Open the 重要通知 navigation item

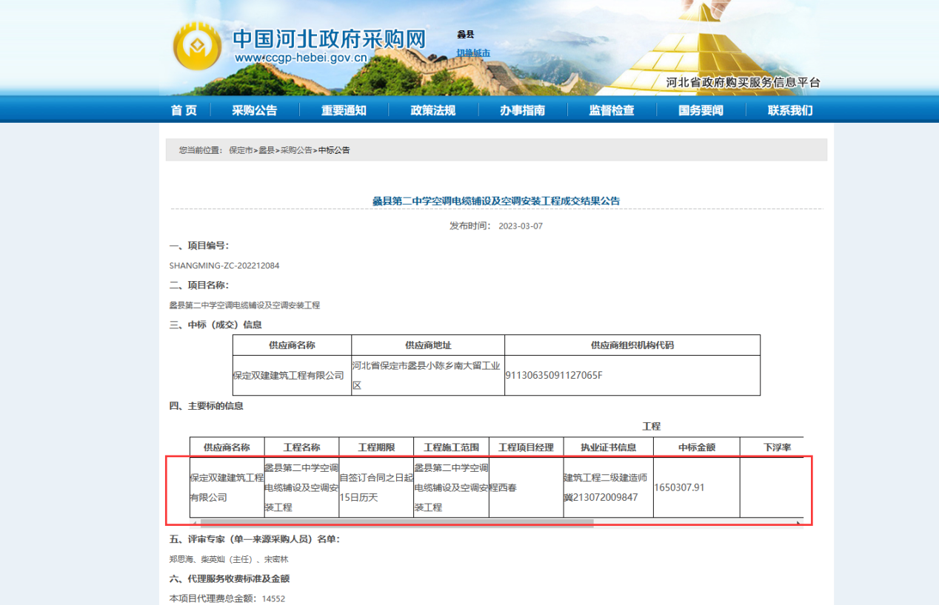point(344,110)
